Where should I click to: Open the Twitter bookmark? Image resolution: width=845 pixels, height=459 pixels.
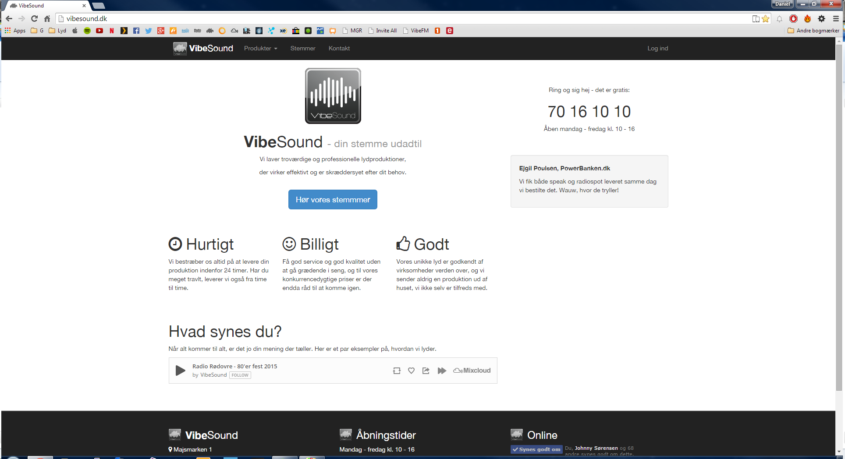coord(149,31)
